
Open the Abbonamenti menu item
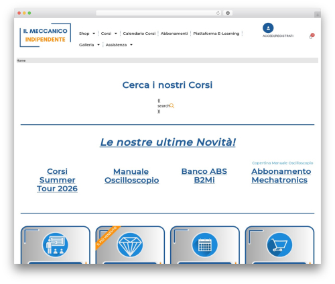coord(174,34)
